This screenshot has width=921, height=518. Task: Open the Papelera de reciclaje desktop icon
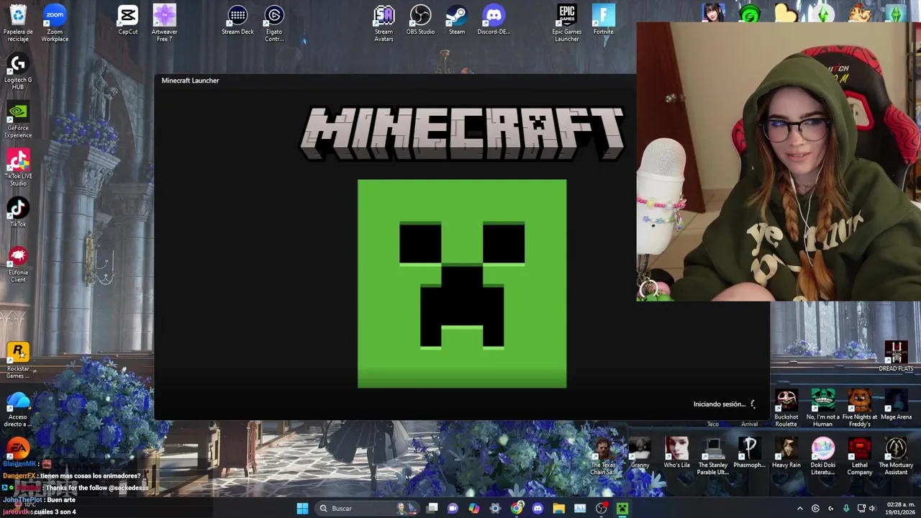[18, 22]
